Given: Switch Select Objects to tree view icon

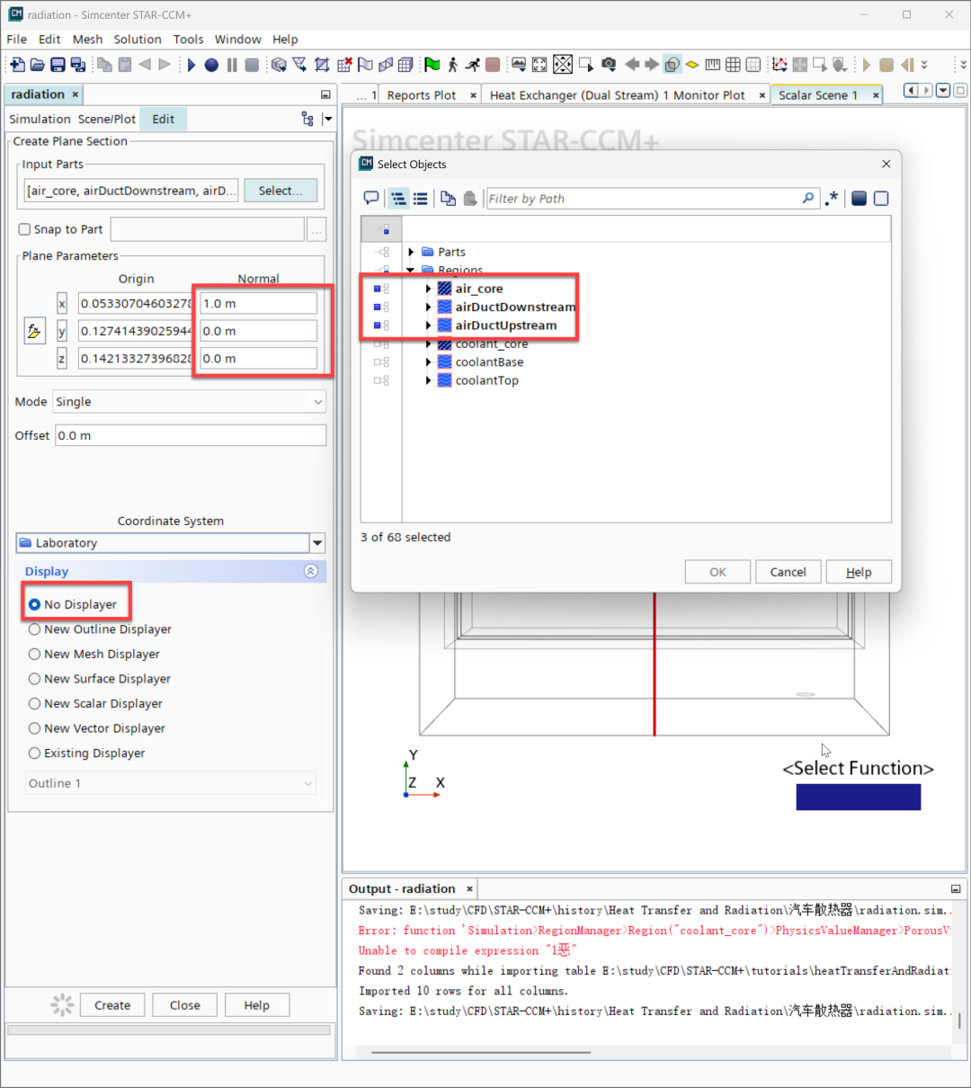Looking at the screenshot, I should (398, 199).
